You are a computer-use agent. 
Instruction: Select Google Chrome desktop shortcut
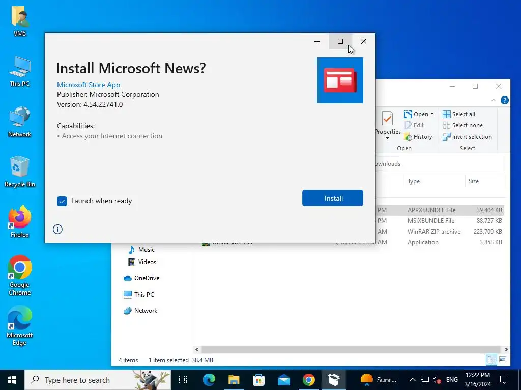click(20, 275)
